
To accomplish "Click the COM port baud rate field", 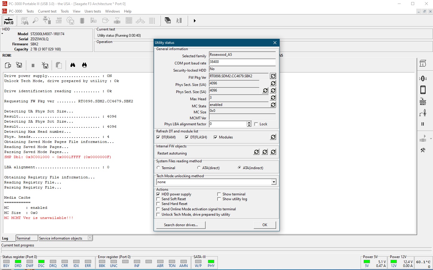I will tap(242, 62).
